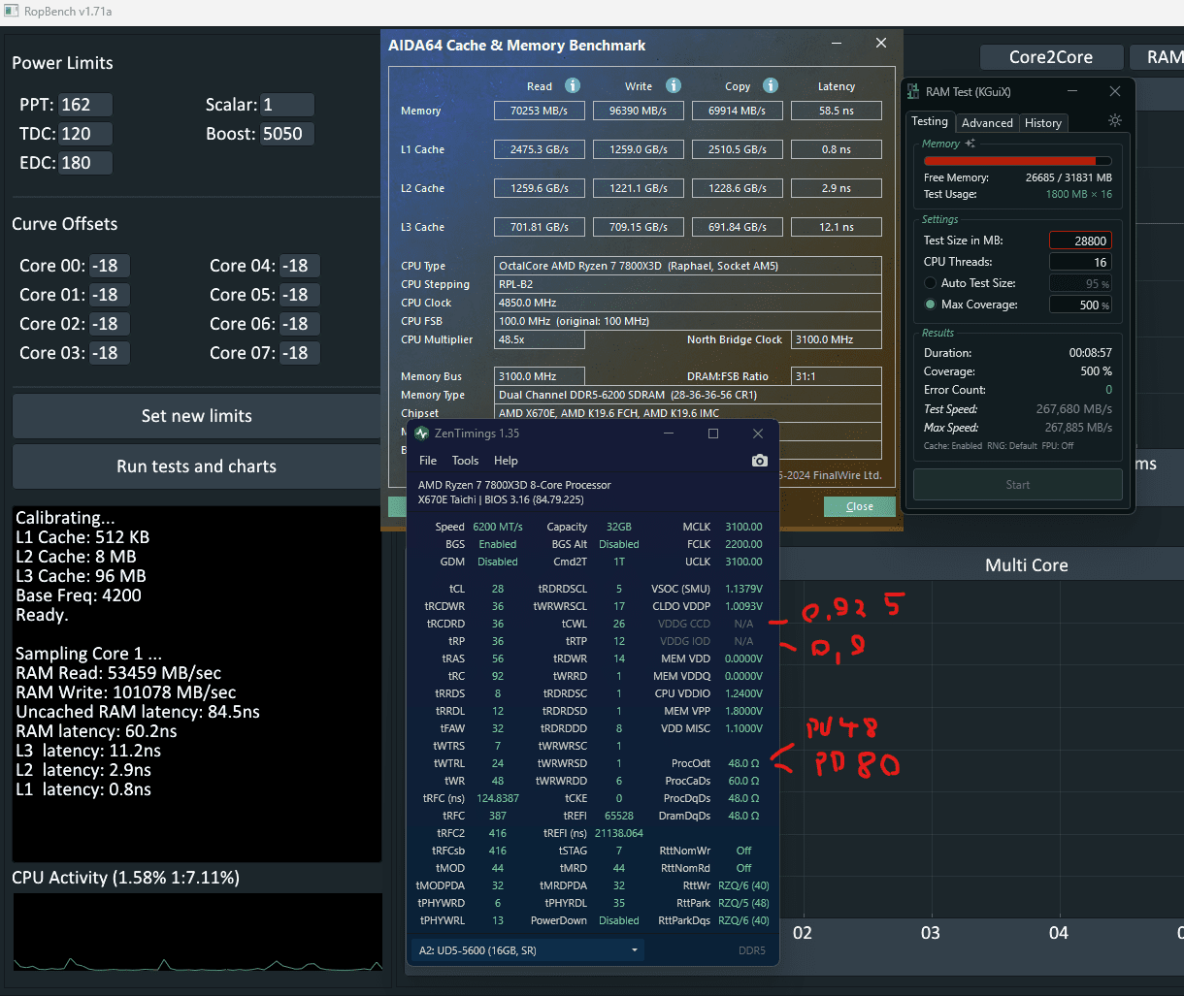Click the RAM Test app icon
The height and width of the screenshot is (996, 1184).
click(x=913, y=92)
